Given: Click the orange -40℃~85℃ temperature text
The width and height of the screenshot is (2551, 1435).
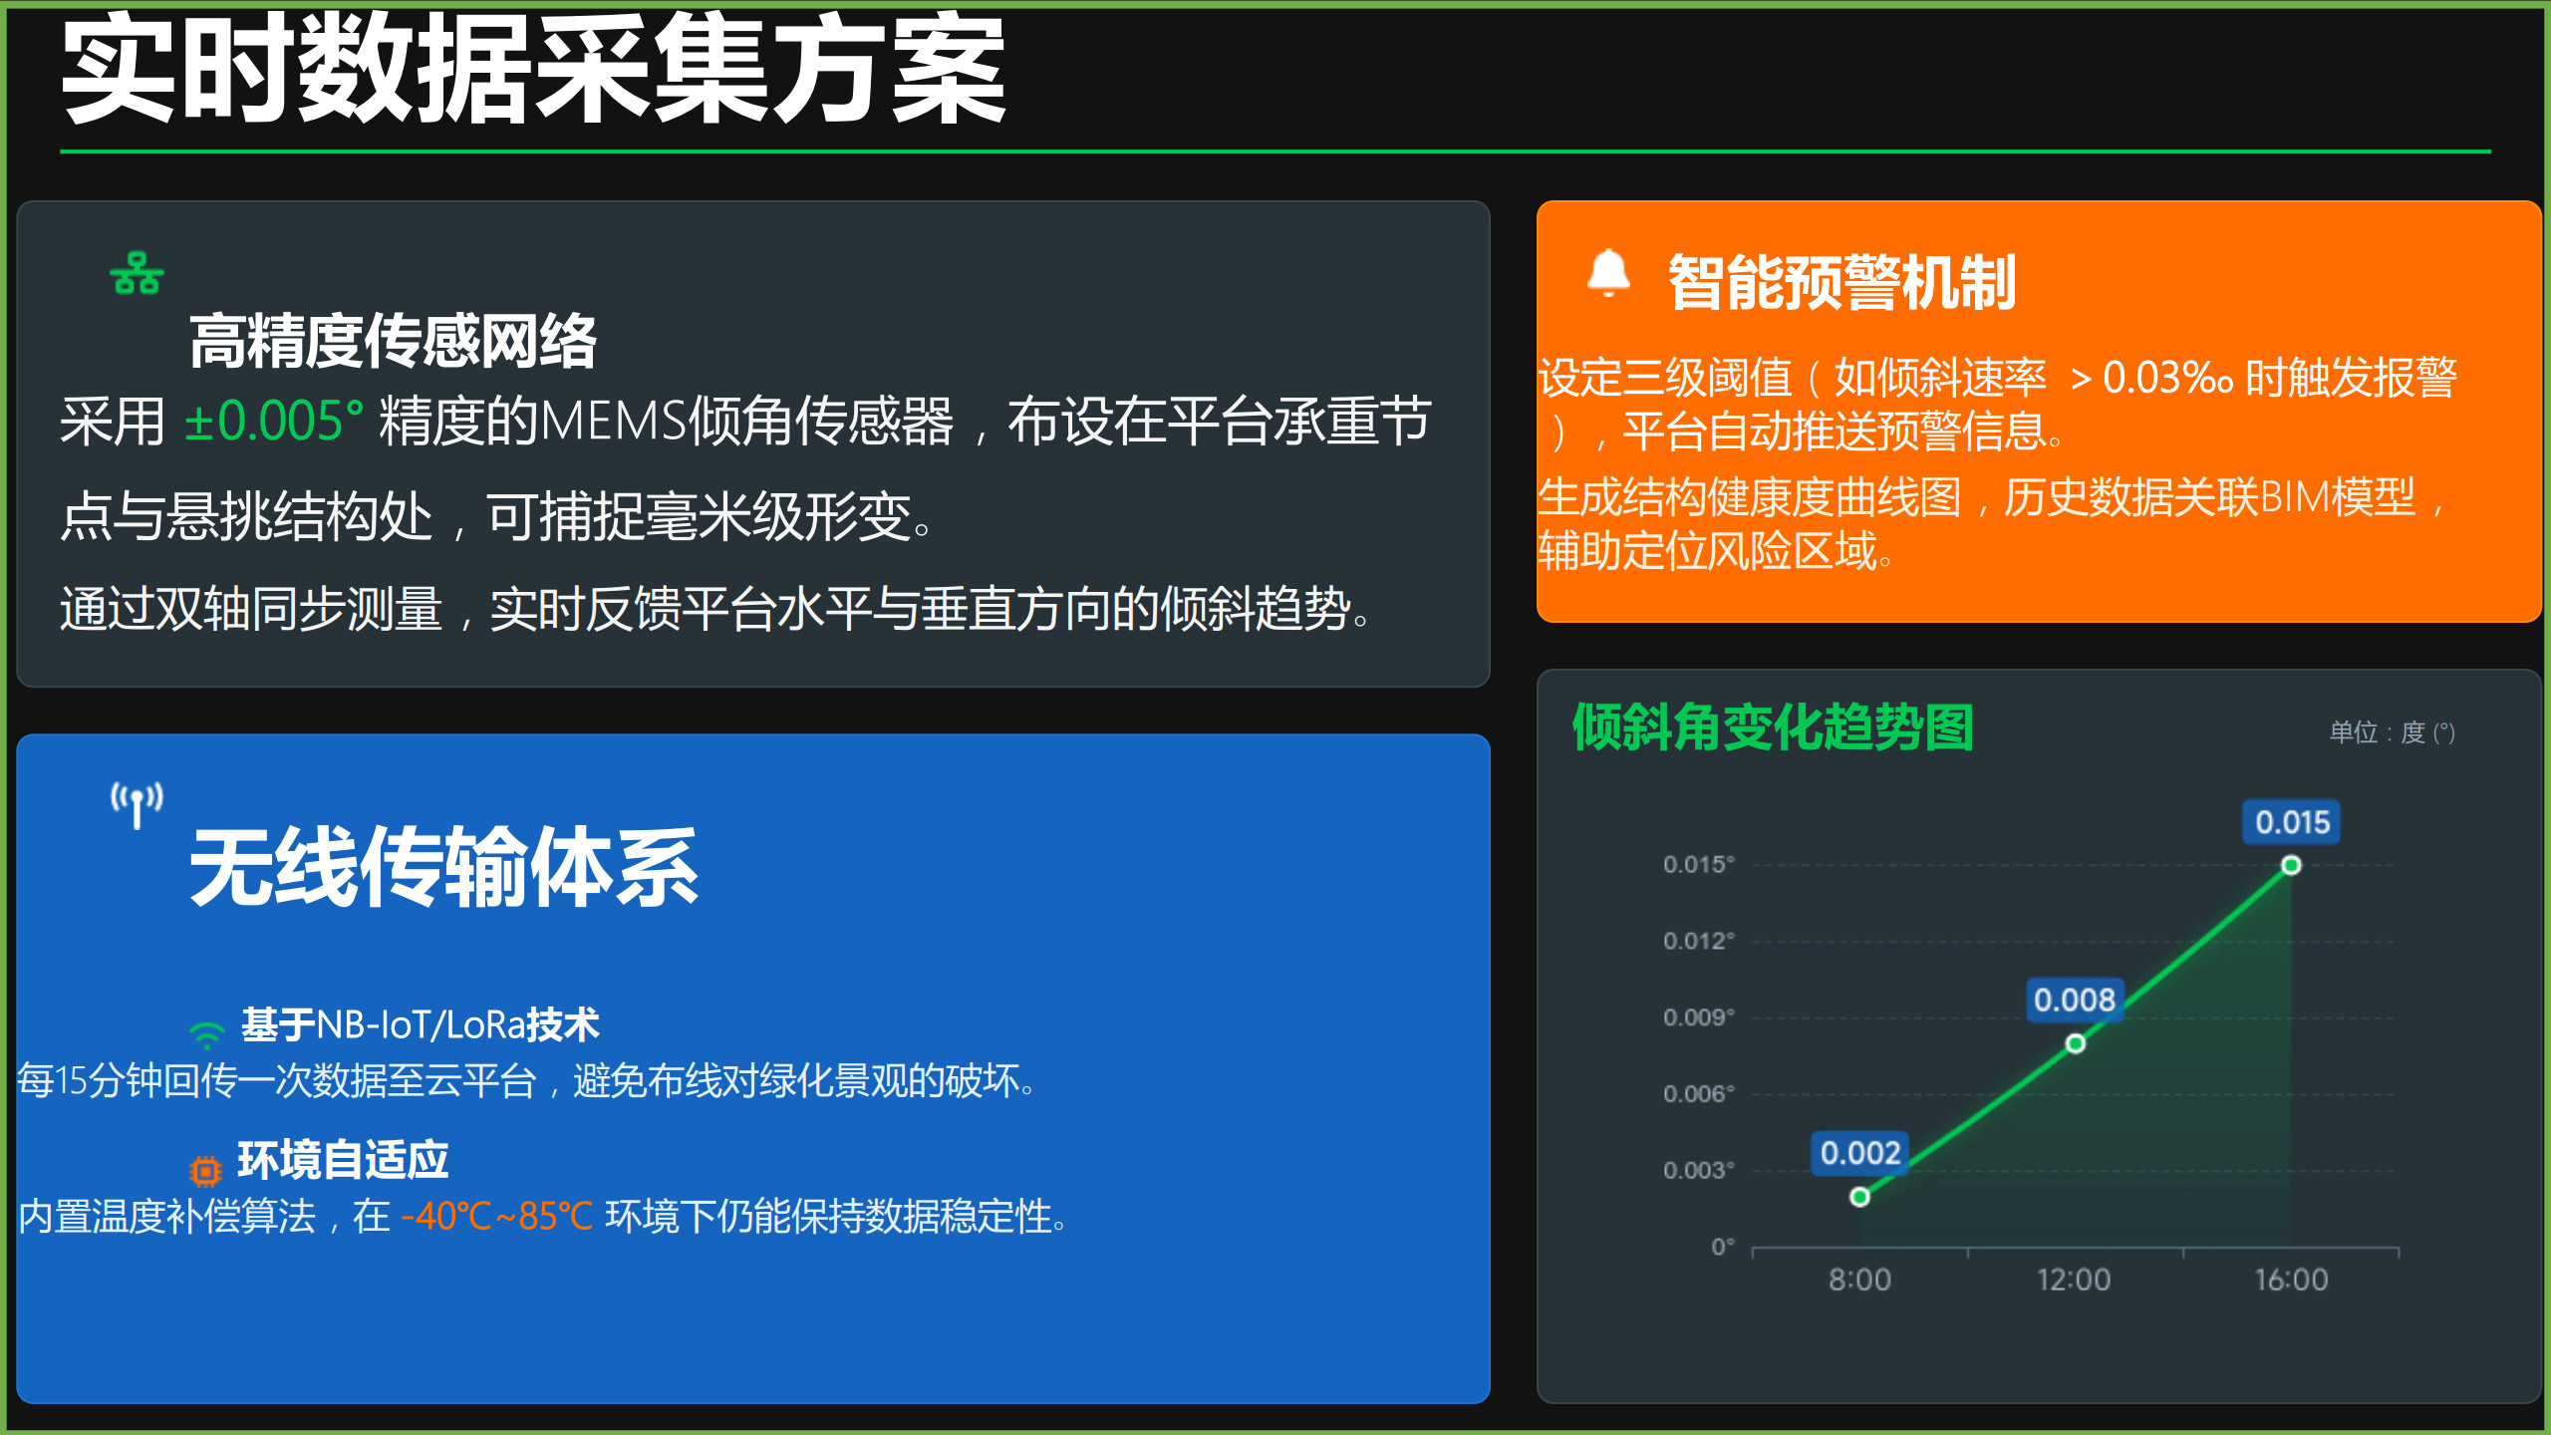Looking at the screenshot, I should pos(496,1217).
